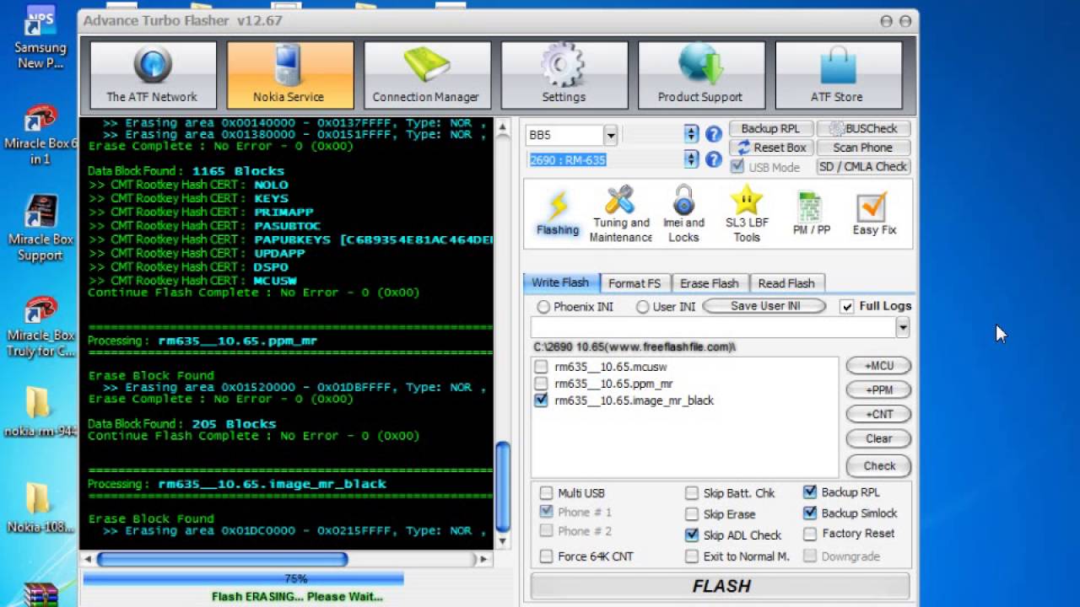Click the +CNT button
This screenshot has width=1080, height=607.
[x=879, y=415]
